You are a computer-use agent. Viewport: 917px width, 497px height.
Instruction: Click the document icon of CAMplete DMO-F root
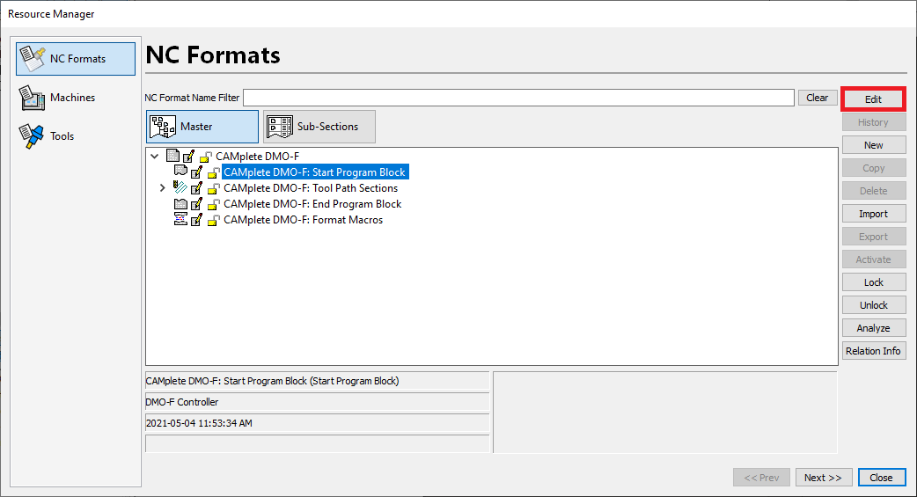tap(172, 156)
